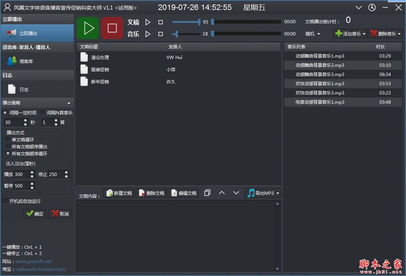The image size is (406, 276).
Task: Sort by the 文稿标题 column header
Action: (x=121, y=46)
